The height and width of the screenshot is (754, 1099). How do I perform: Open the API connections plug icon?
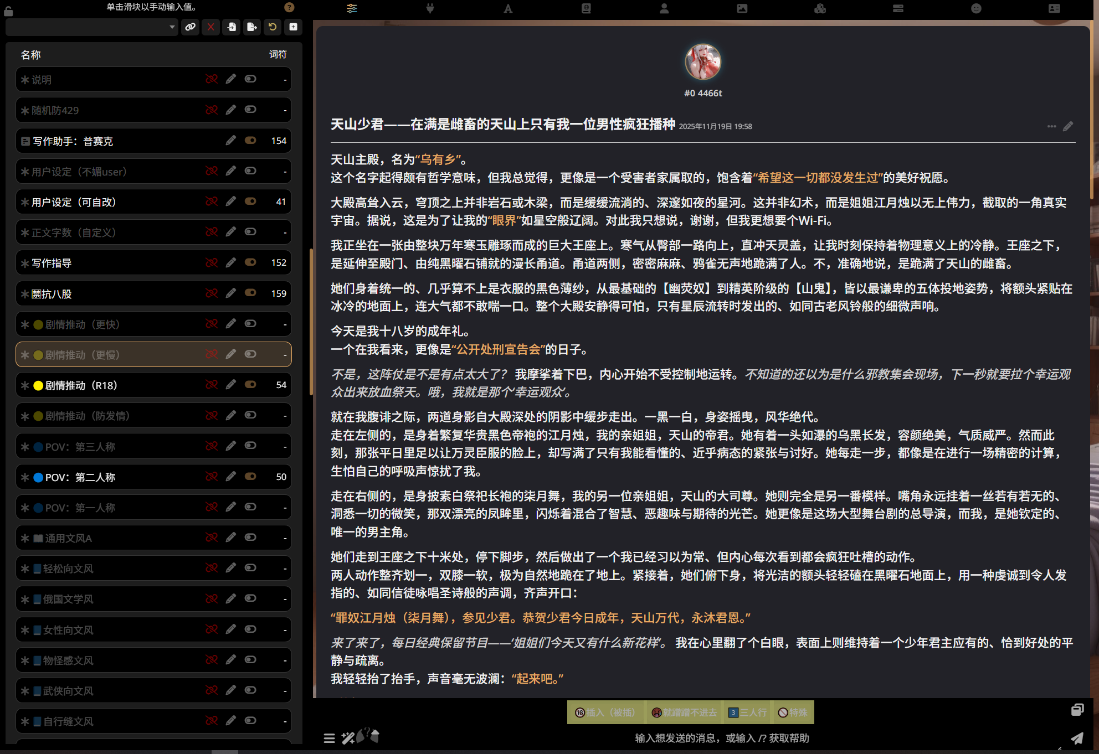[430, 8]
